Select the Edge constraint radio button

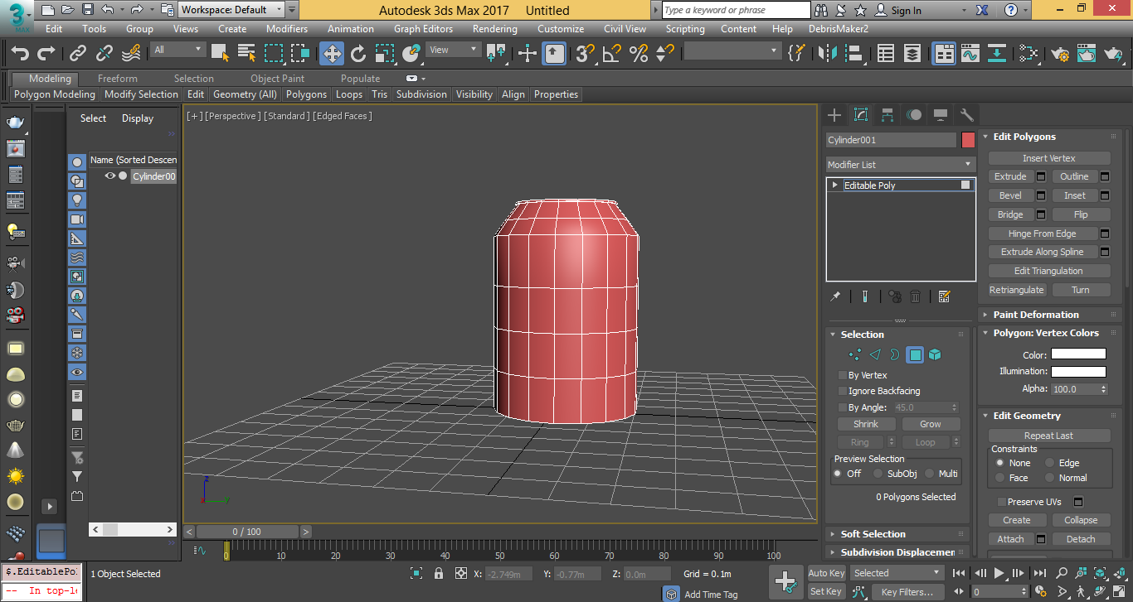(x=1050, y=463)
